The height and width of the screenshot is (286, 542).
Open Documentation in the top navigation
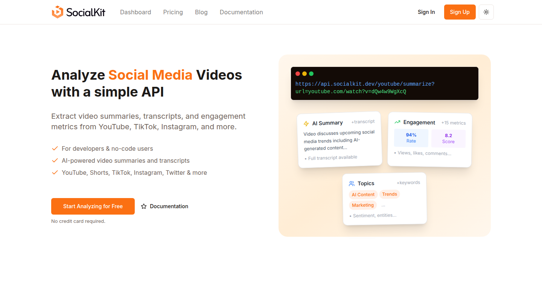tap(241, 12)
